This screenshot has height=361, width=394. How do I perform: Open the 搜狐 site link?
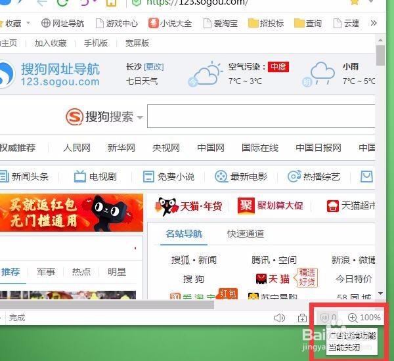pyautogui.click(x=181, y=260)
